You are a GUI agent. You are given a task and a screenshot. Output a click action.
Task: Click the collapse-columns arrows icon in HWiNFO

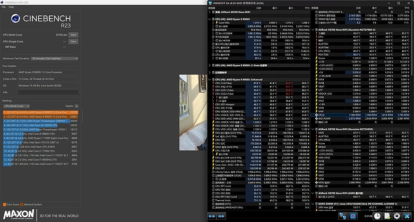tap(221, 216)
